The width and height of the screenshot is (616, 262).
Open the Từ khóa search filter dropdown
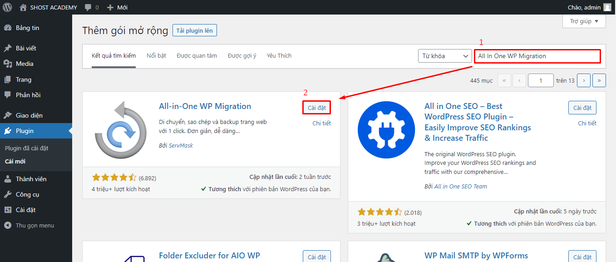coord(444,55)
